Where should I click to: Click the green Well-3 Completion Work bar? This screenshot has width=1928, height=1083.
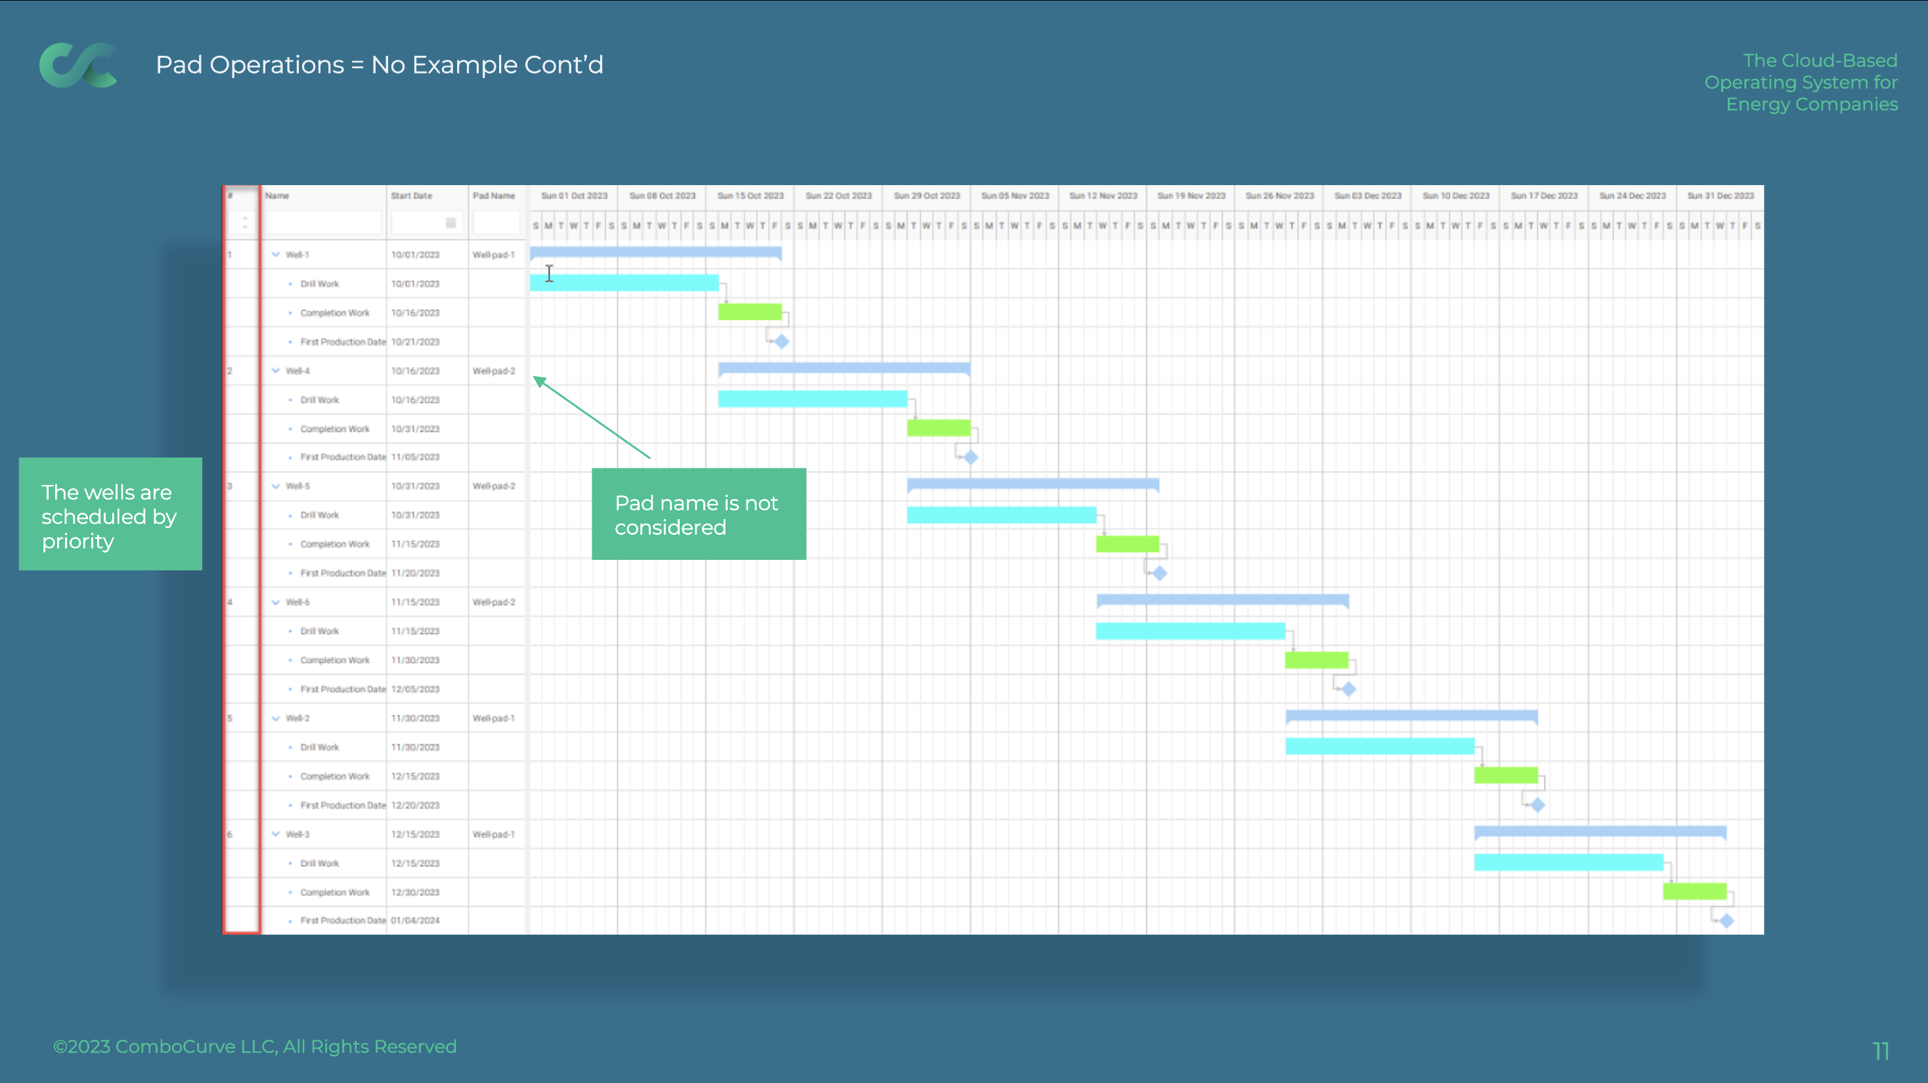[1694, 891]
